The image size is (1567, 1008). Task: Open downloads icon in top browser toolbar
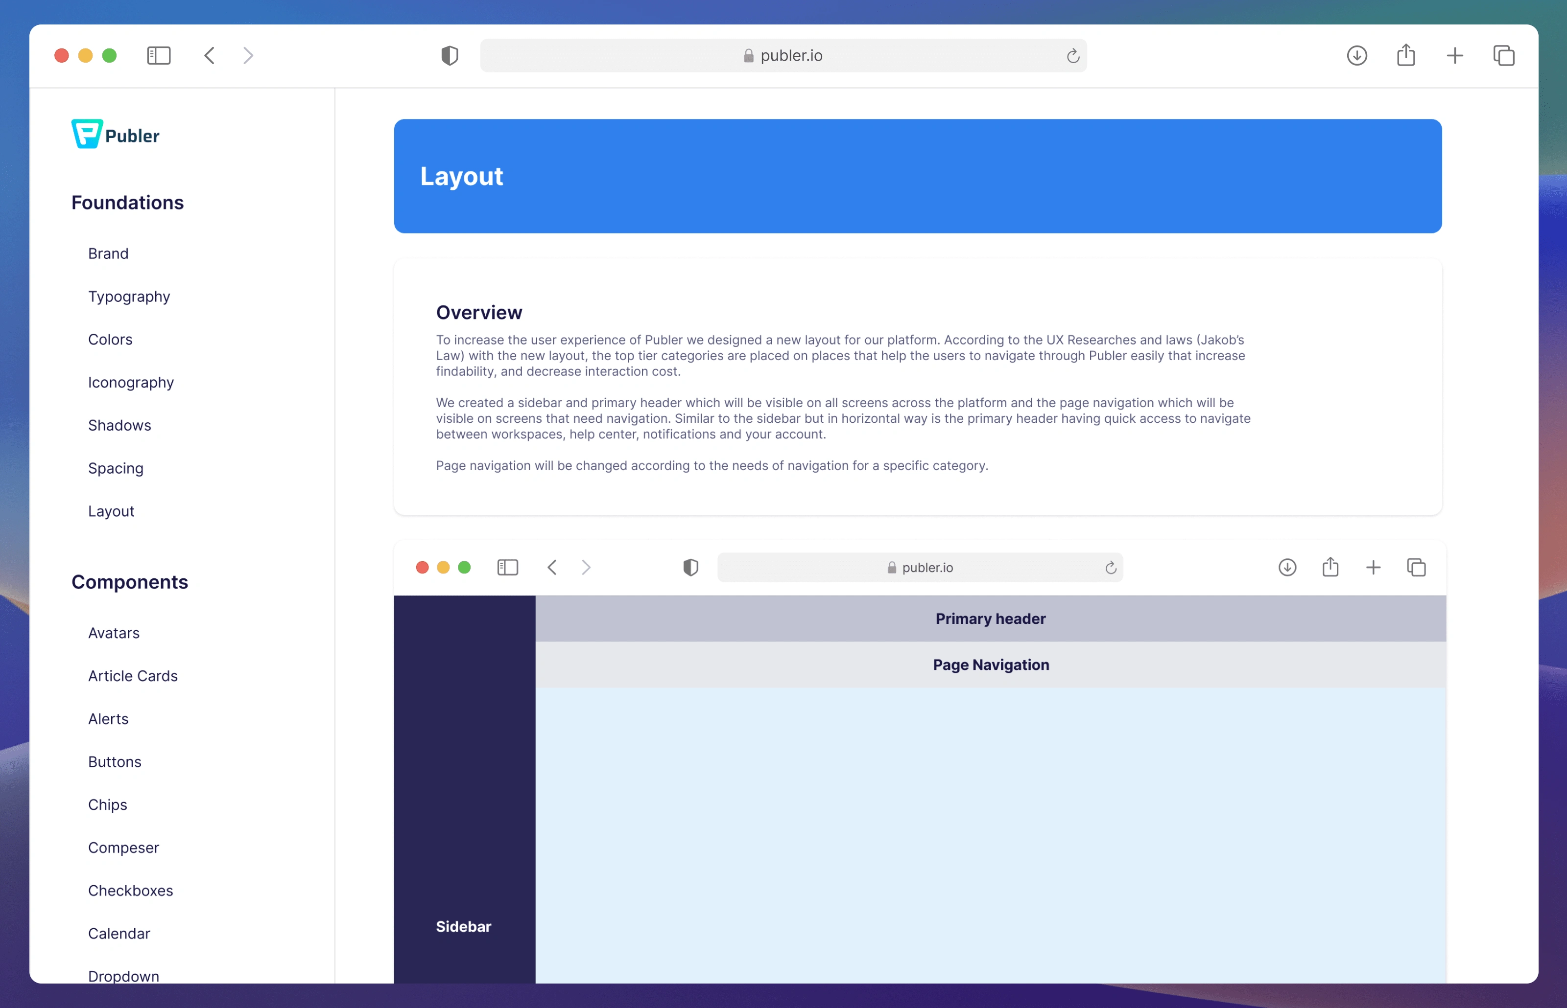point(1357,56)
